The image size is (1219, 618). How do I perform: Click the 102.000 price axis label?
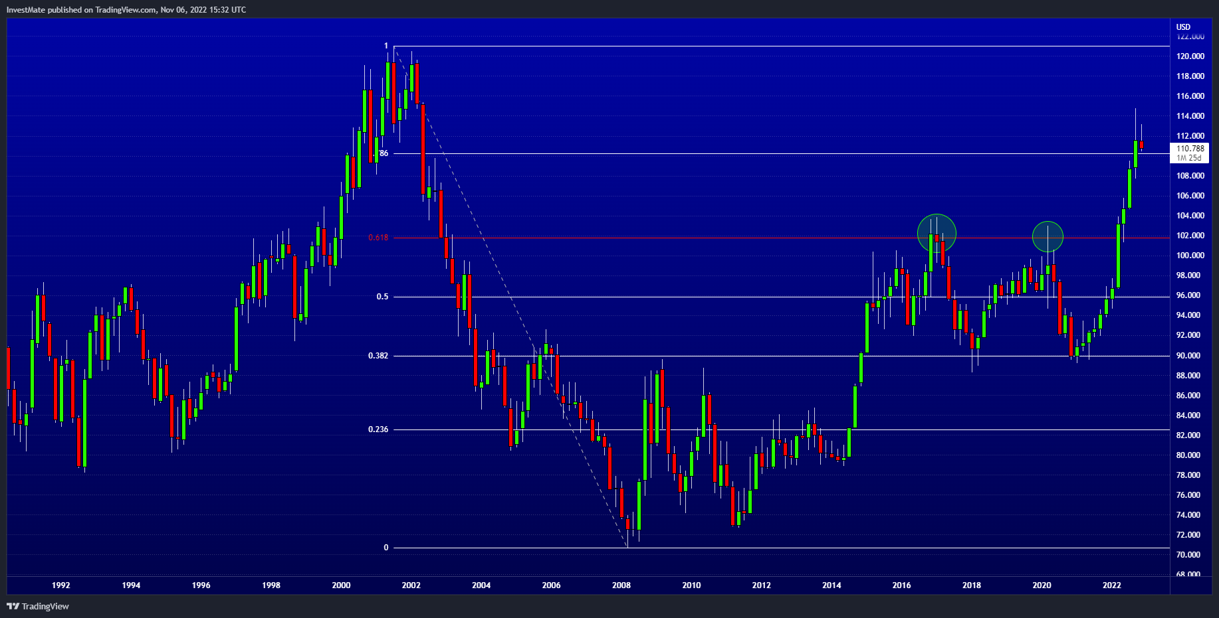tap(1190, 236)
